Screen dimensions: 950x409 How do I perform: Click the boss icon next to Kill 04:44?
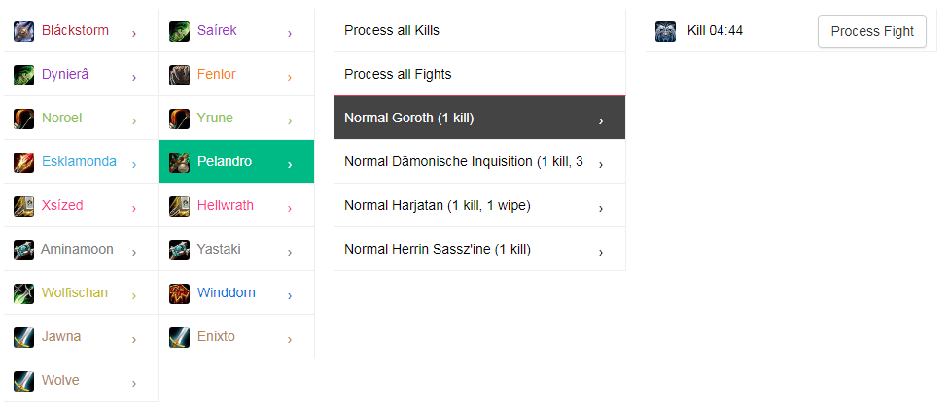[x=665, y=31]
